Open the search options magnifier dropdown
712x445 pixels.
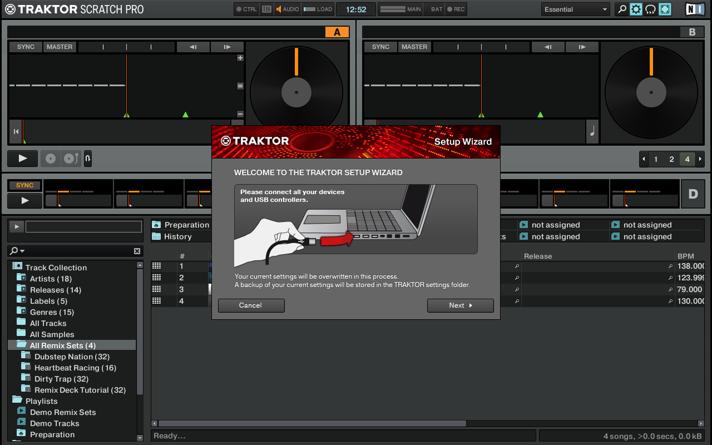point(17,251)
